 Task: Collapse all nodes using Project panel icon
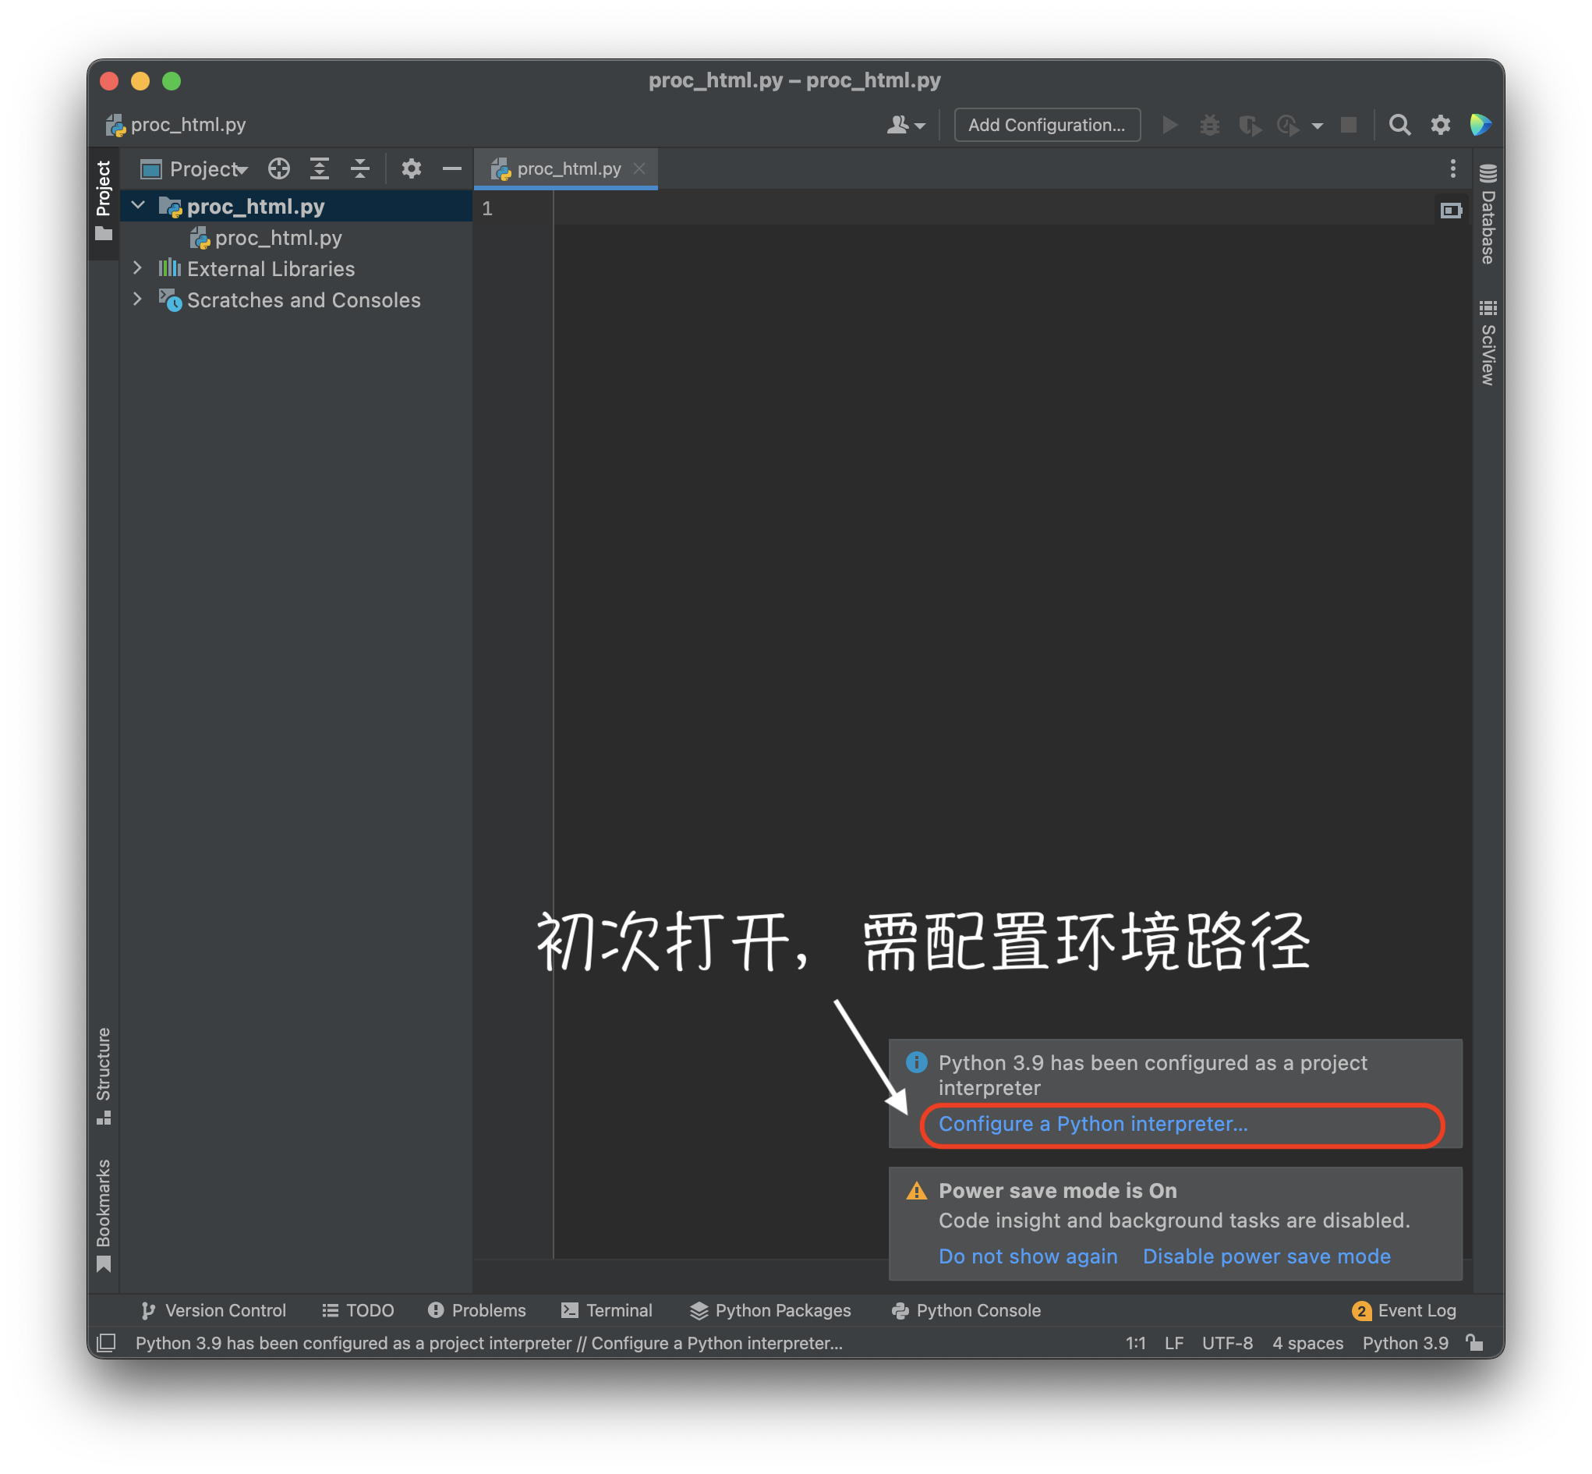point(359,168)
